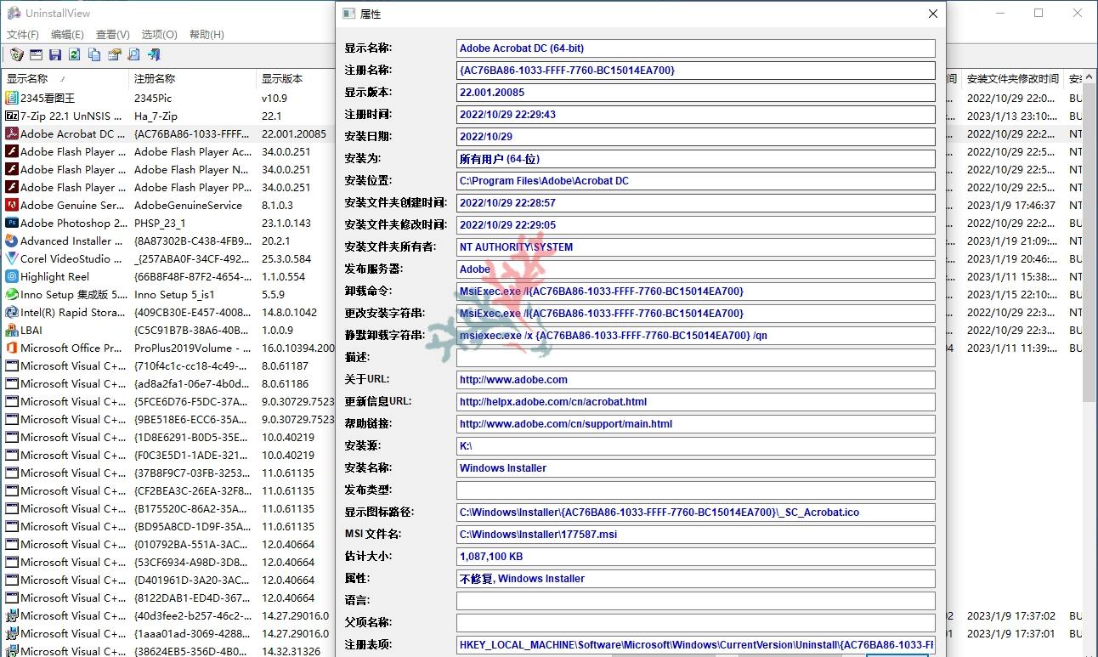
Task: Select version cell 14.32.31326
Action: (x=291, y=651)
